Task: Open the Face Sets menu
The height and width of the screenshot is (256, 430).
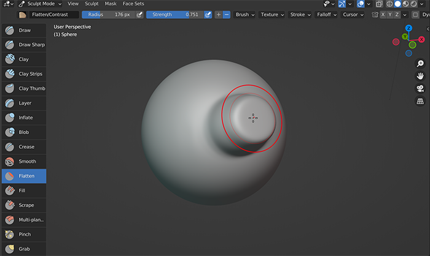Action: [133, 4]
